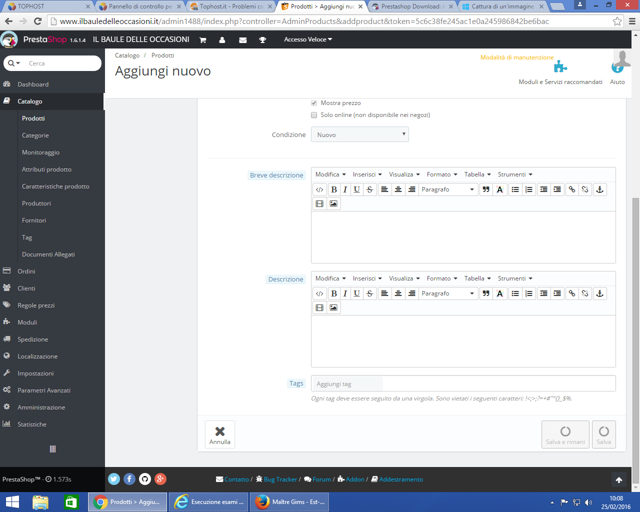Screen dimensions: 640x512
Task: Insert bullet list in Breve descrizione editor
Action: click(515, 189)
